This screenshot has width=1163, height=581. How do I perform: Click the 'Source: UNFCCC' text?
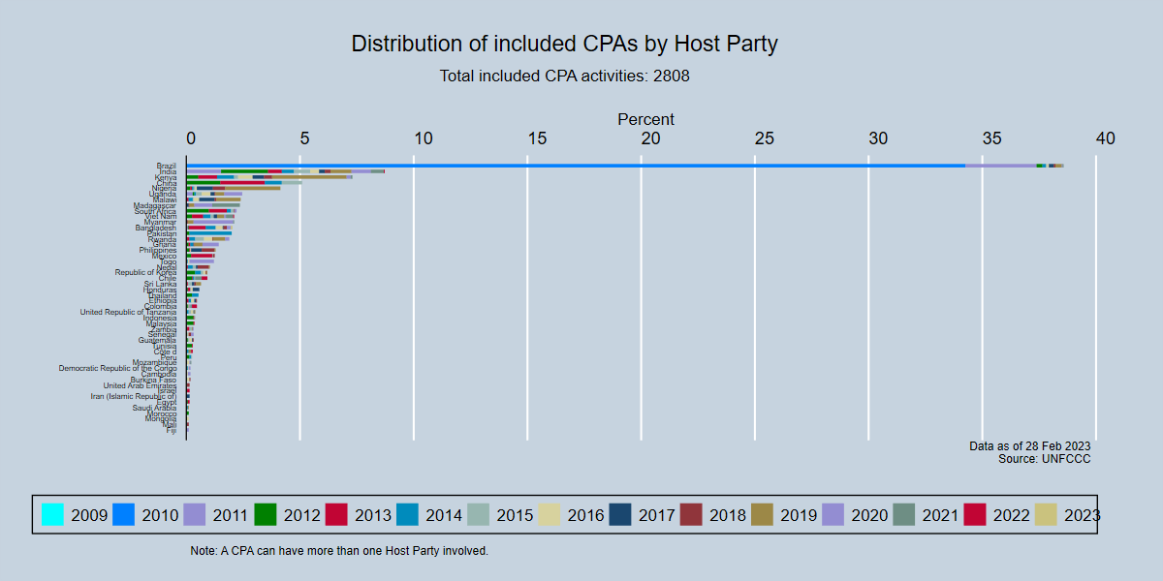1044,458
